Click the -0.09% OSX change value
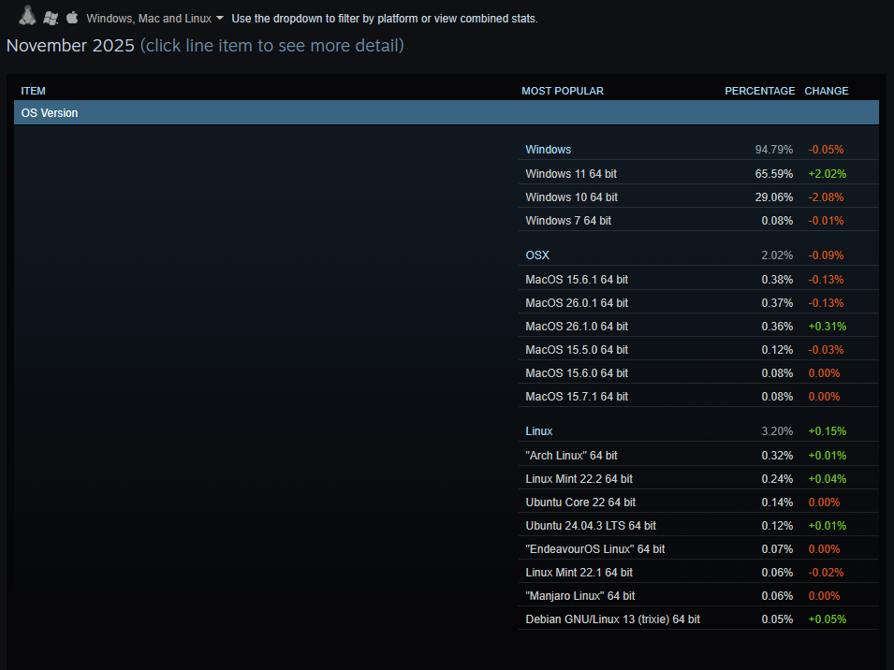Image resolution: width=894 pixels, height=670 pixels. point(826,255)
